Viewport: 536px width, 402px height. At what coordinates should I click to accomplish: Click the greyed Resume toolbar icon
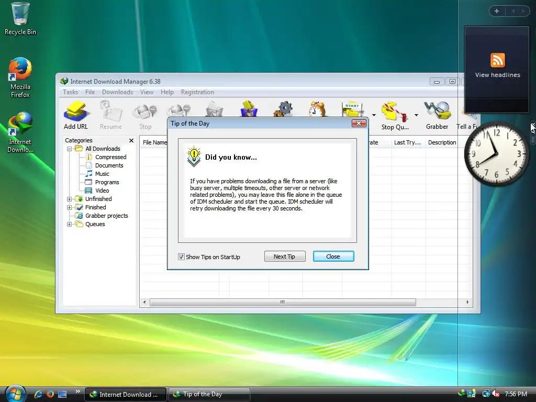(111, 115)
